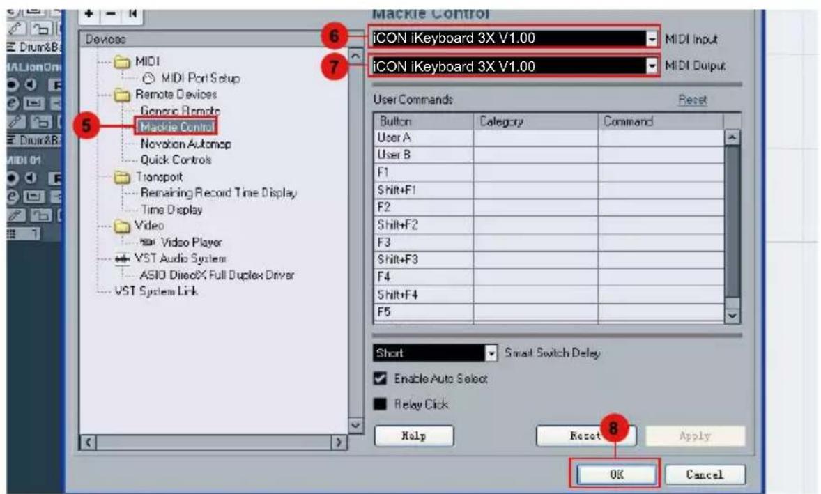This screenshot has width=821, height=494.
Task: Select Generic Remote in Devices tree
Action: tap(180, 111)
